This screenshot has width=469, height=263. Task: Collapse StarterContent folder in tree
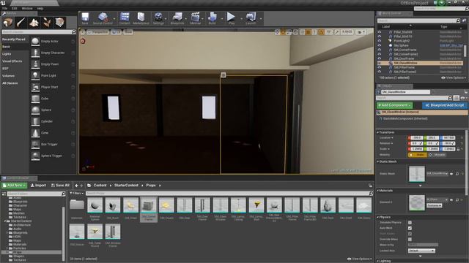pyautogui.click(x=5, y=221)
